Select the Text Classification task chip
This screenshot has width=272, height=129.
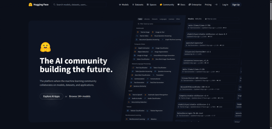tap(140, 68)
